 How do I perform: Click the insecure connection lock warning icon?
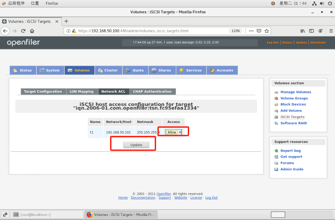74,31
